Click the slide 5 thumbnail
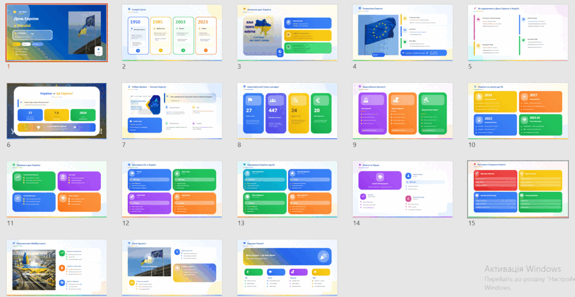This screenshot has height=297, width=575. coord(517,32)
